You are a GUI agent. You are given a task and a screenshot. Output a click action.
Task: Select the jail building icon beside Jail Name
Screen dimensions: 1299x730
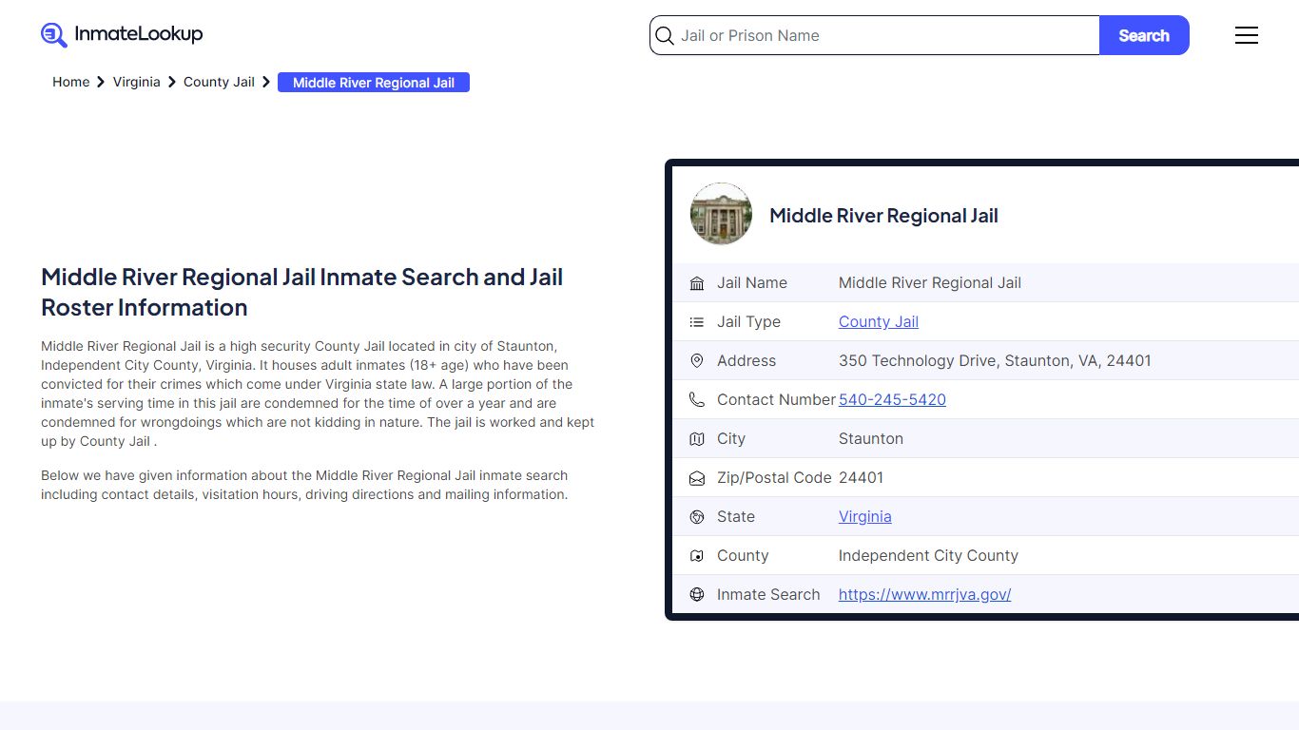click(697, 282)
